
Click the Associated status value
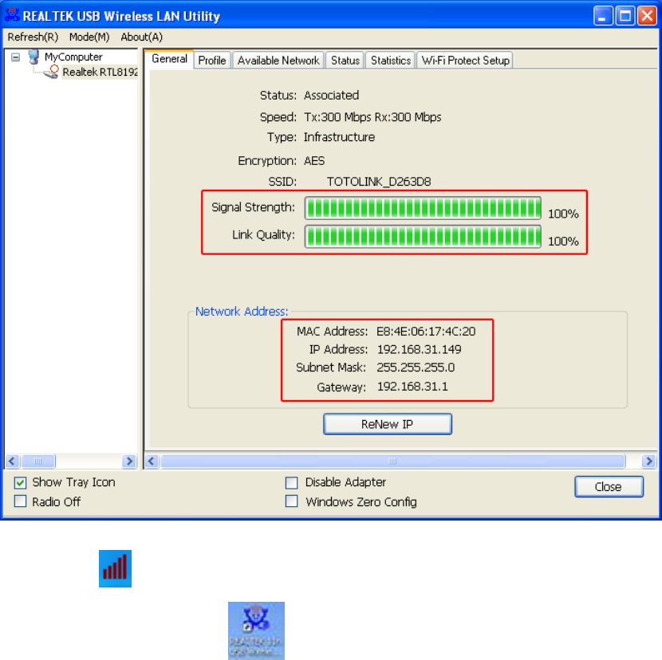[x=332, y=96]
